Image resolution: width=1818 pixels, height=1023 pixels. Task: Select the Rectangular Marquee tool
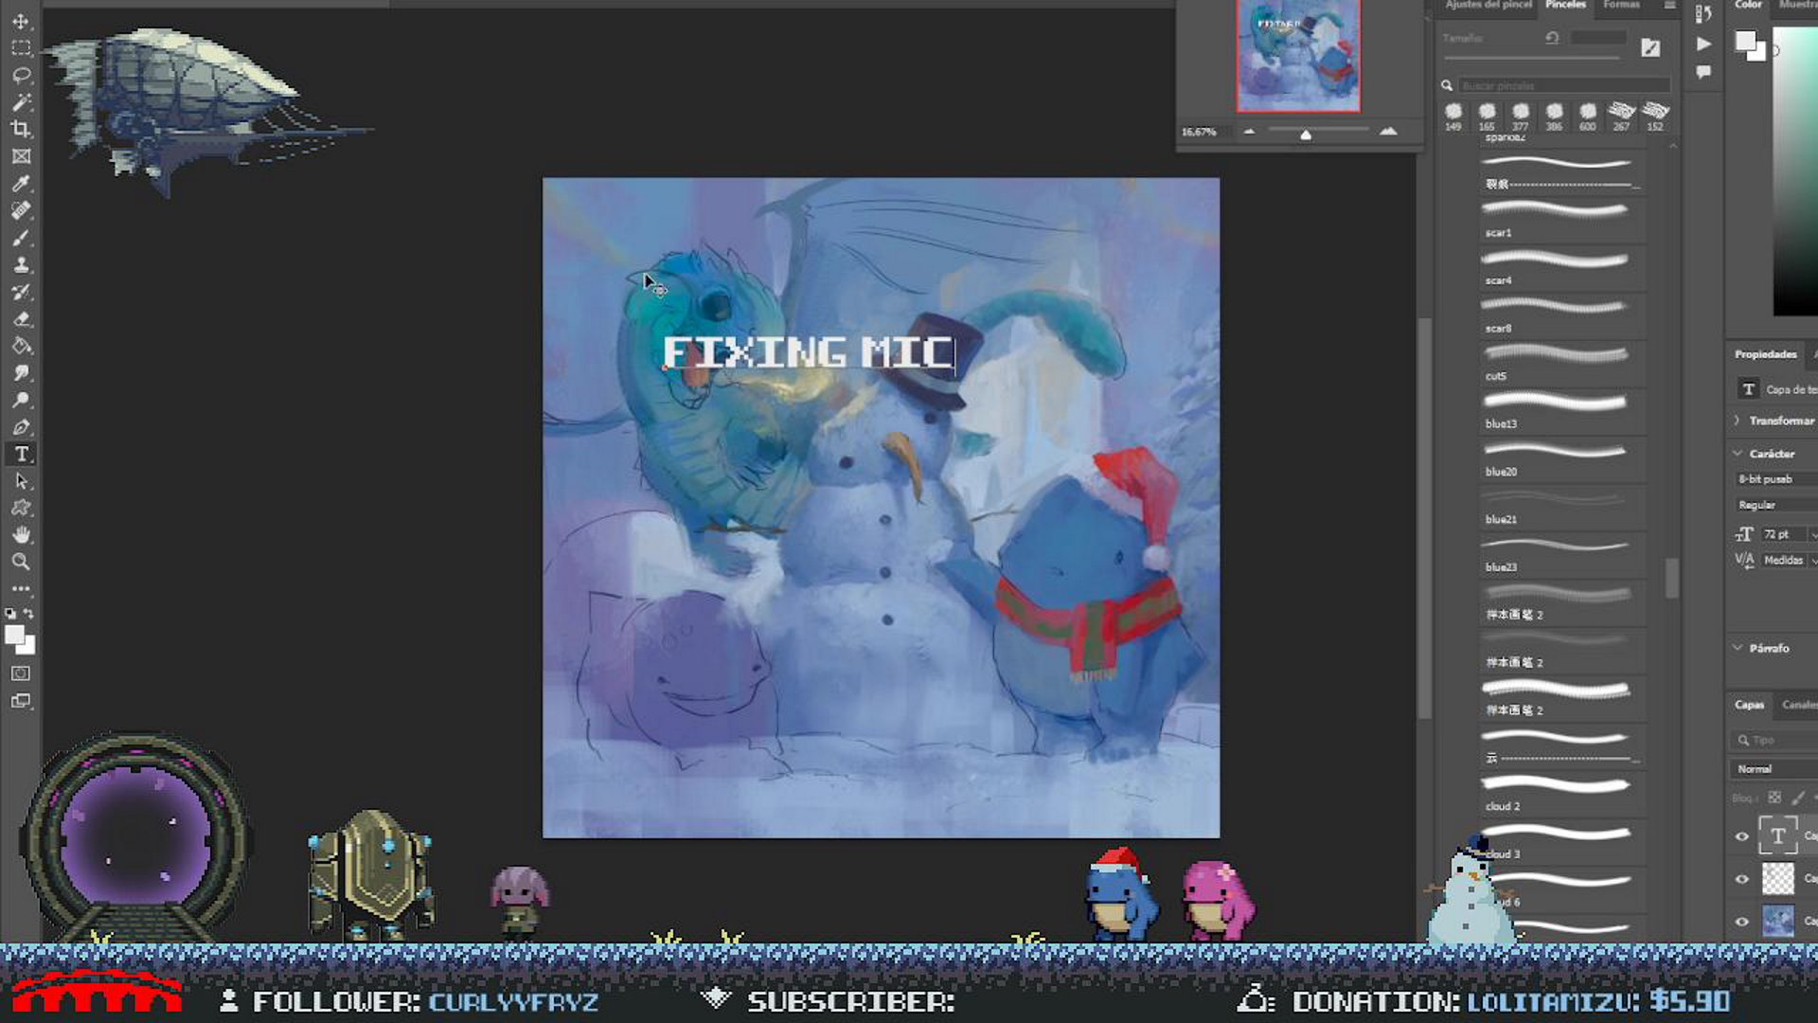[x=21, y=47]
